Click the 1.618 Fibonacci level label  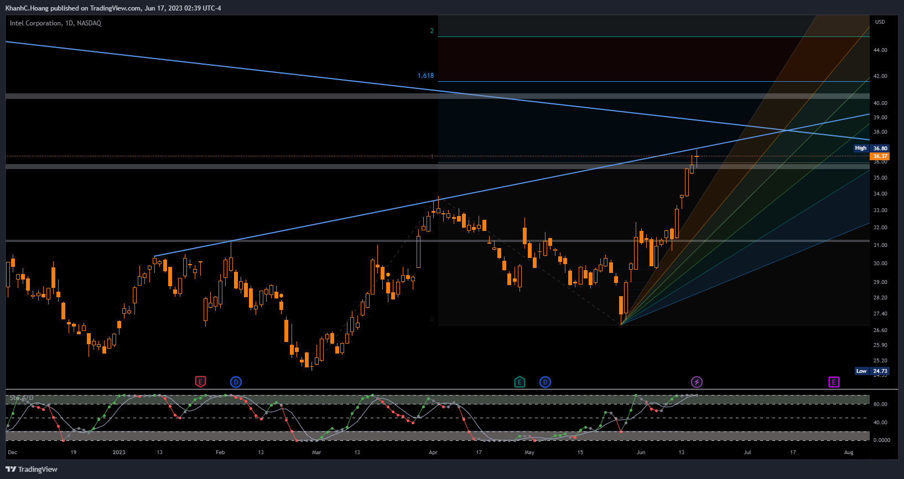pos(425,76)
